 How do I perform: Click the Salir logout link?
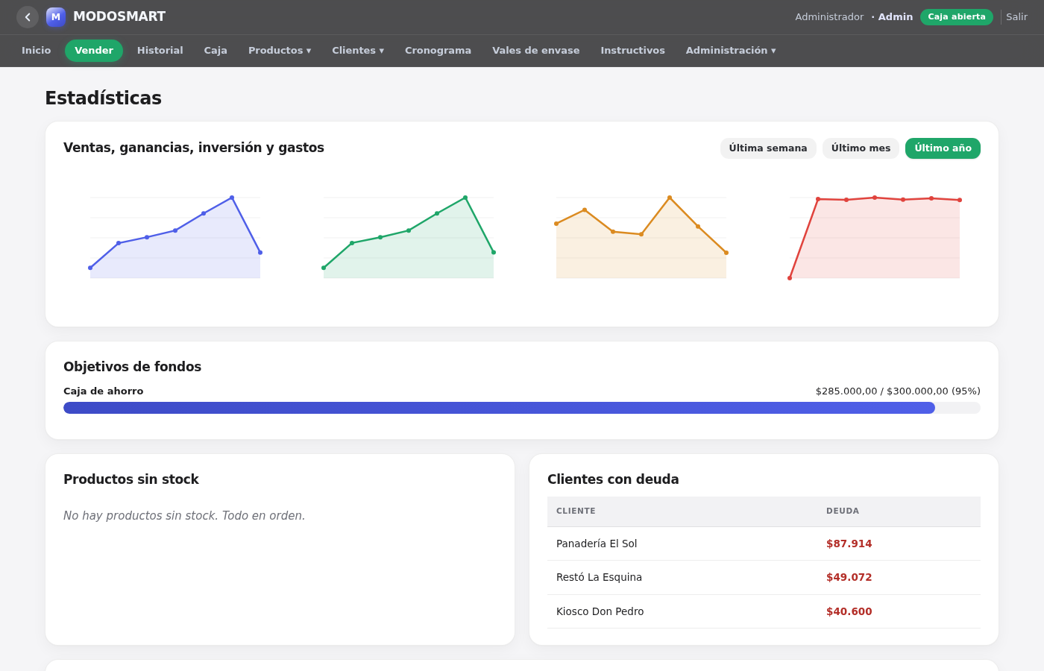[x=1016, y=17]
